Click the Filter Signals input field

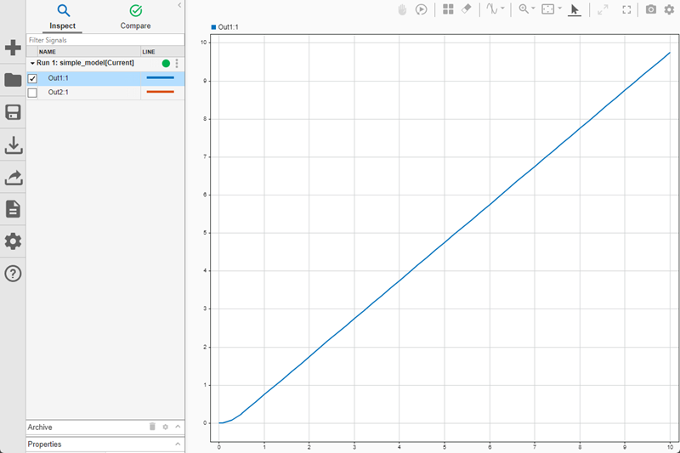(102, 40)
